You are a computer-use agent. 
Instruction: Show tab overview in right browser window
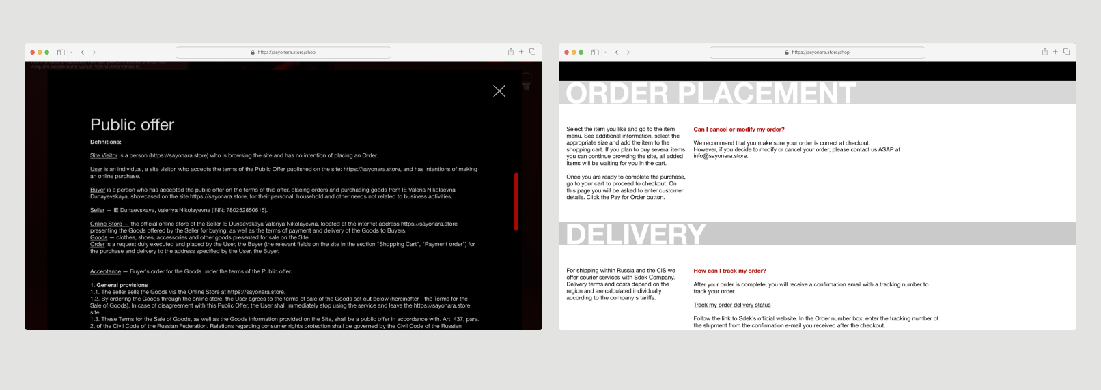coord(1066,52)
